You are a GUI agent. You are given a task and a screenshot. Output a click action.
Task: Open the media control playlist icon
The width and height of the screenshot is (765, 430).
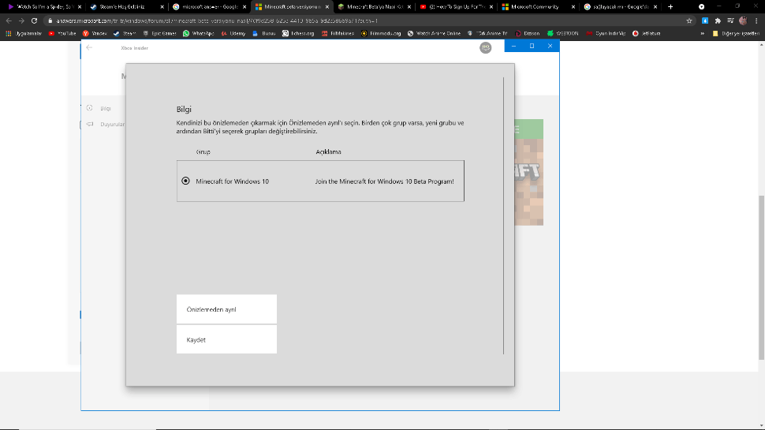click(x=730, y=21)
